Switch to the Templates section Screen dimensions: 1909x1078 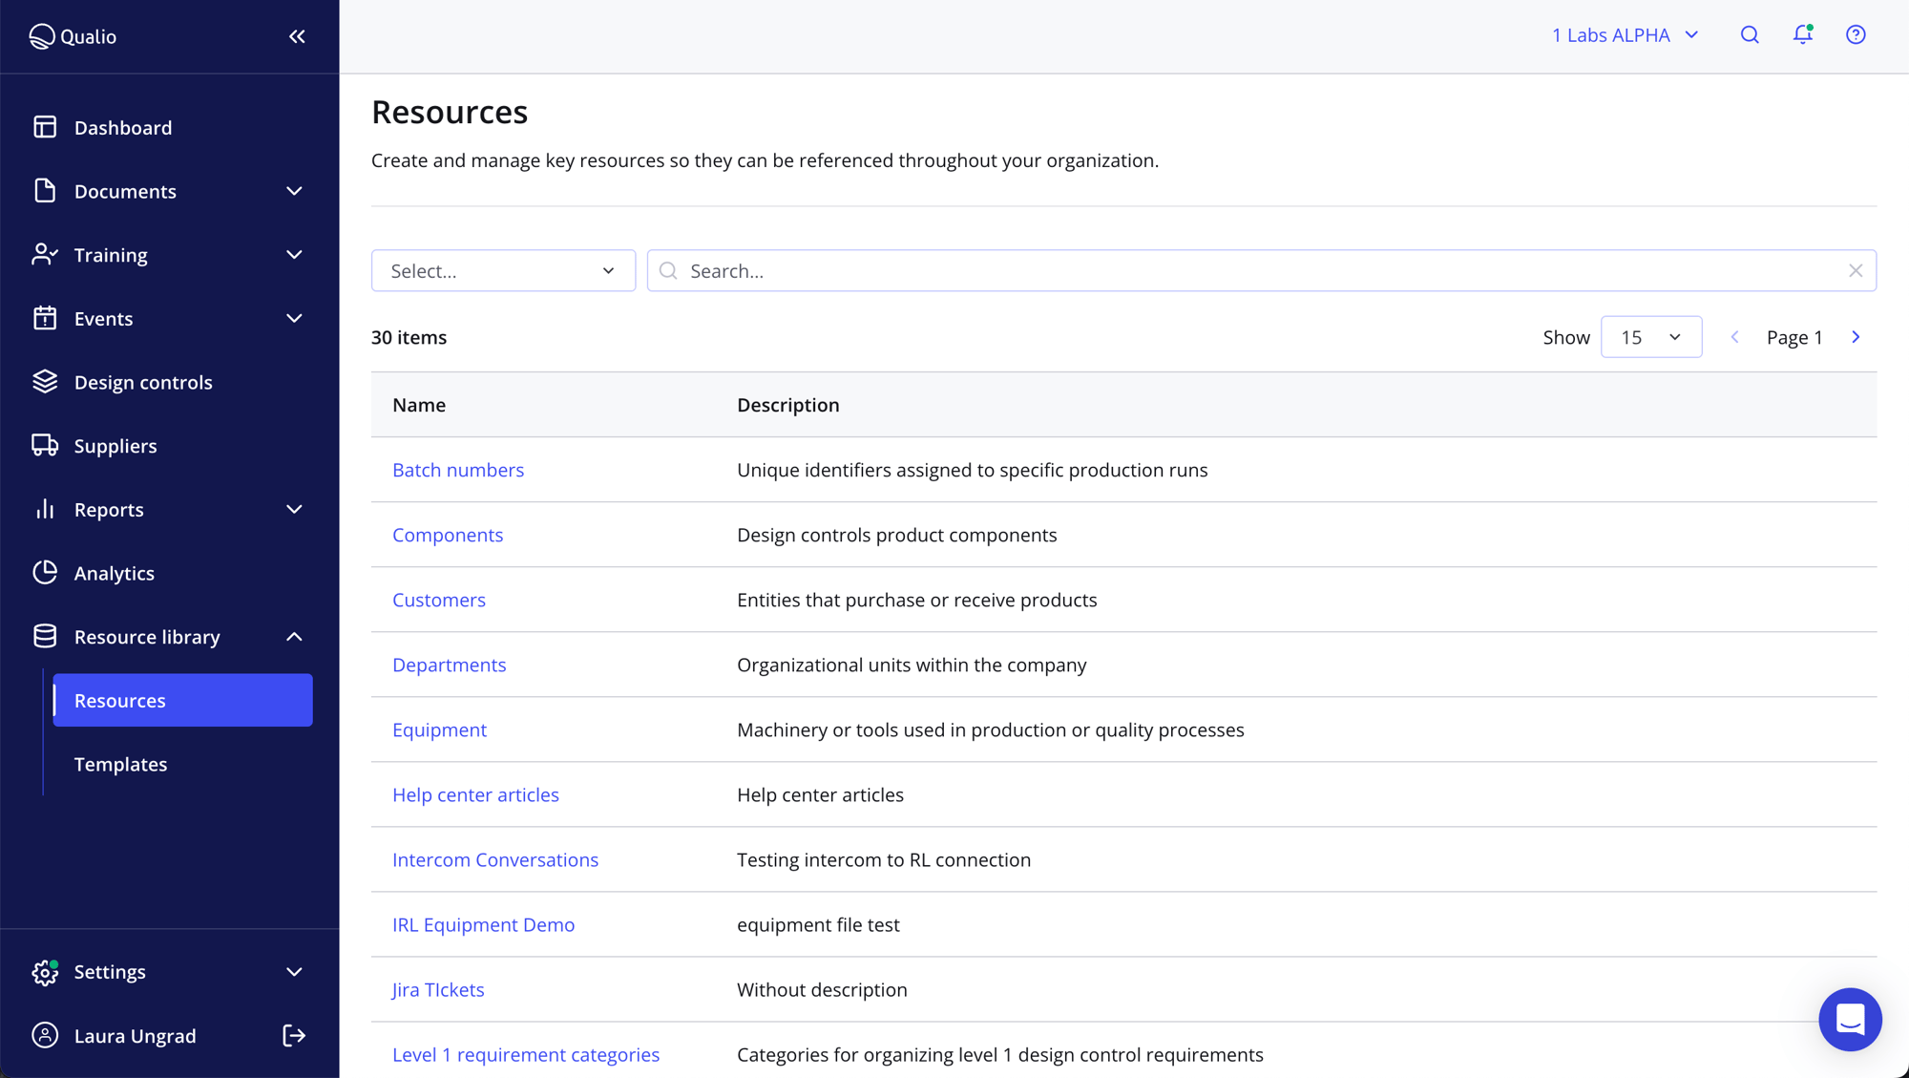coord(120,763)
